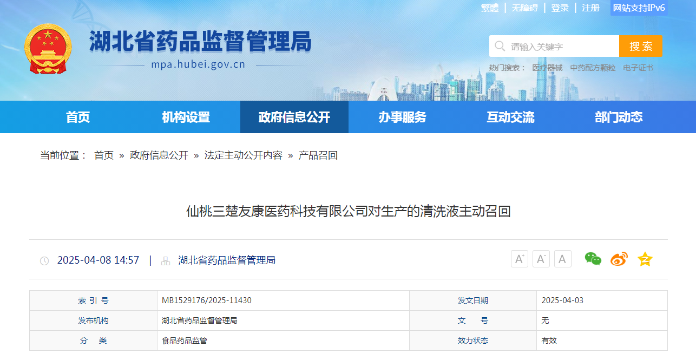The height and width of the screenshot is (360, 696).
Task: Increase font size with A+ icon
Action: (520, 259)
